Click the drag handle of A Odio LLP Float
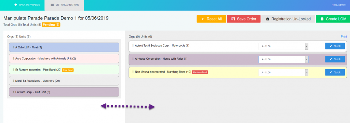 pos(13,47)
